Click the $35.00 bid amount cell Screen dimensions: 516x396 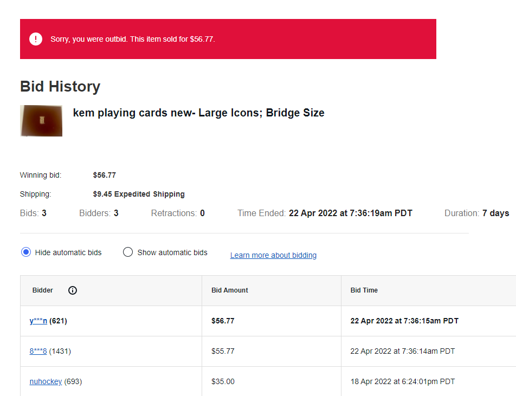tap(223, 381)
